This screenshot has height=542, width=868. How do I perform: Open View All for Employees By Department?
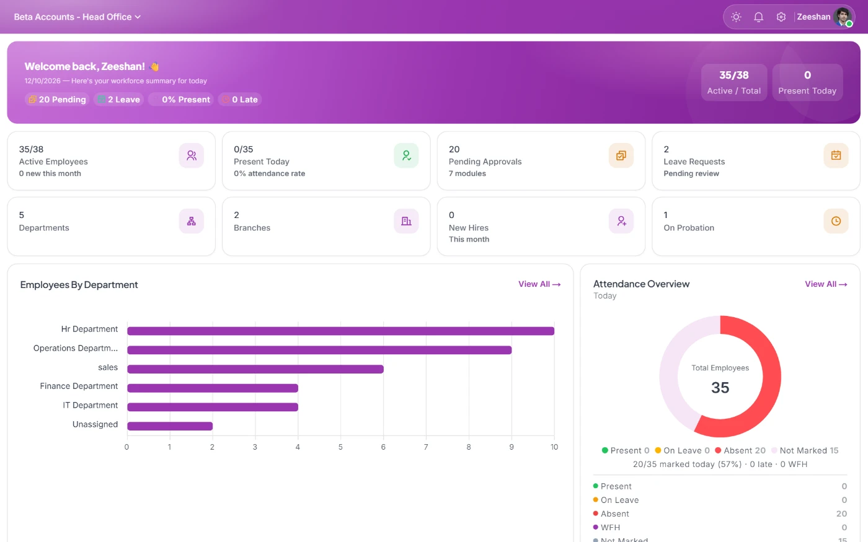[x=539, y=284]
